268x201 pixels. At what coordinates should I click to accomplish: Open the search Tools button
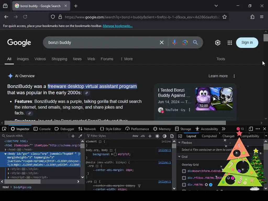click(221, 59)
